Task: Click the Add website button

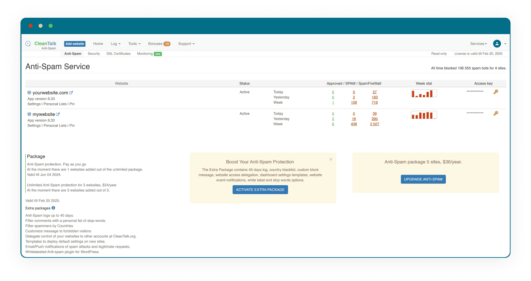Action: pyautogui.click(x=75, y=44)
